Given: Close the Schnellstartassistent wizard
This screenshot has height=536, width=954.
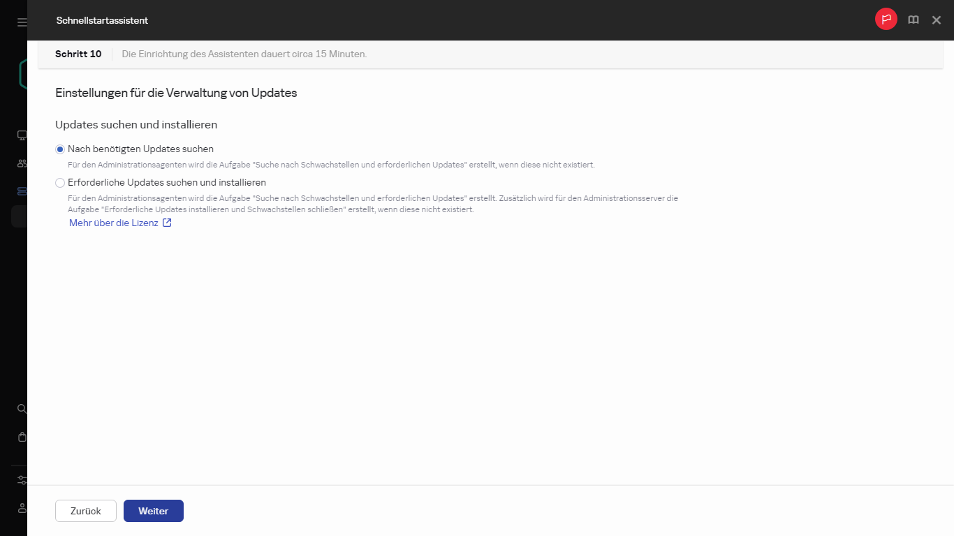Looking at the screenshot, I should (x=936, y=20).
